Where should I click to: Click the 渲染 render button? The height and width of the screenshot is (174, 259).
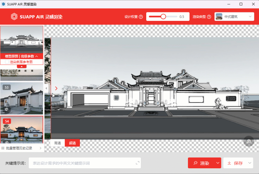point(201,163)
